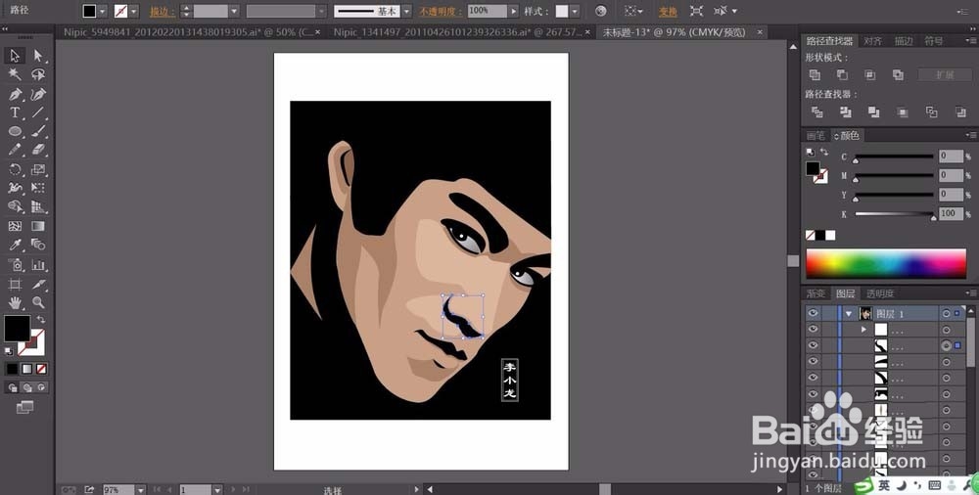Select the Shape Builder tool
This screenshot has height=495, width=979.
tap(15, 206)
